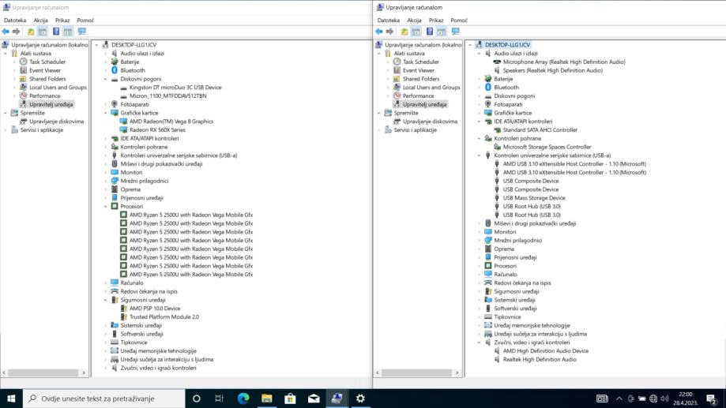Select Micron_1100_MTFDDAV512TBN drive
The height and width of the screenshot is (408, 726).
coord(168,95)
